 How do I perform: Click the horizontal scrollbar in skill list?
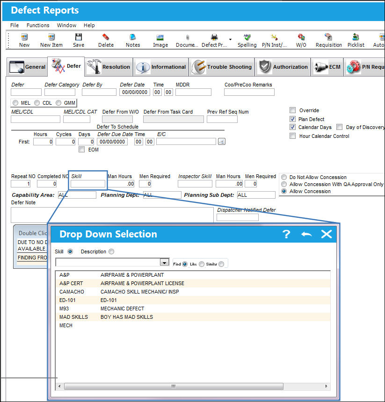174,386
